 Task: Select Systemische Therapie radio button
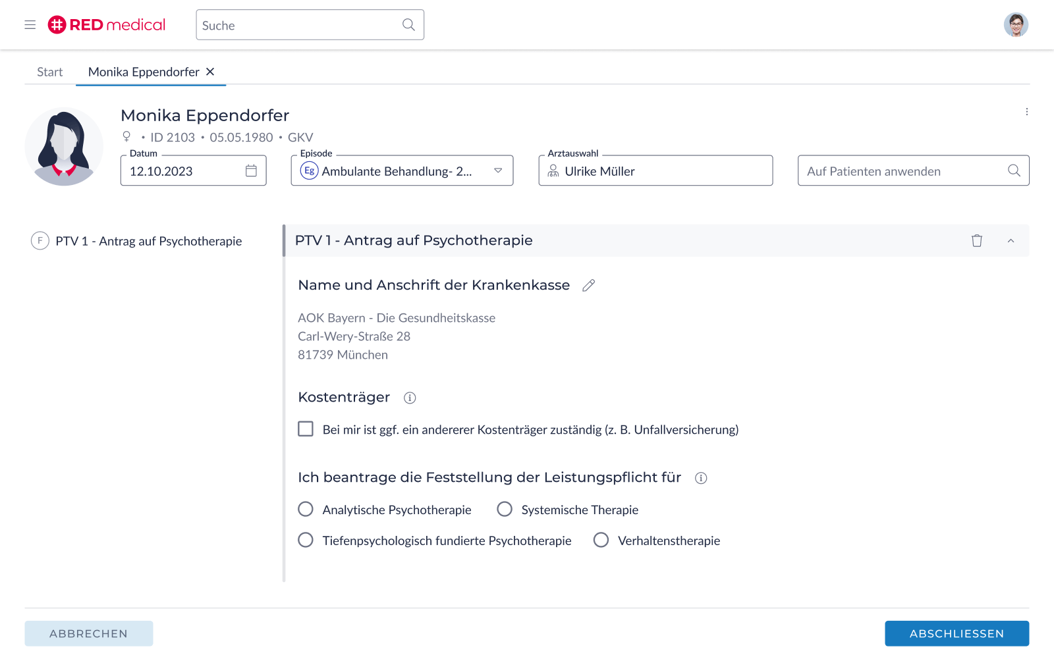click(505, 509)
